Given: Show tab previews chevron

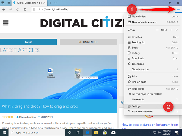Looking at the screenshot, I should tap(56, 3).
